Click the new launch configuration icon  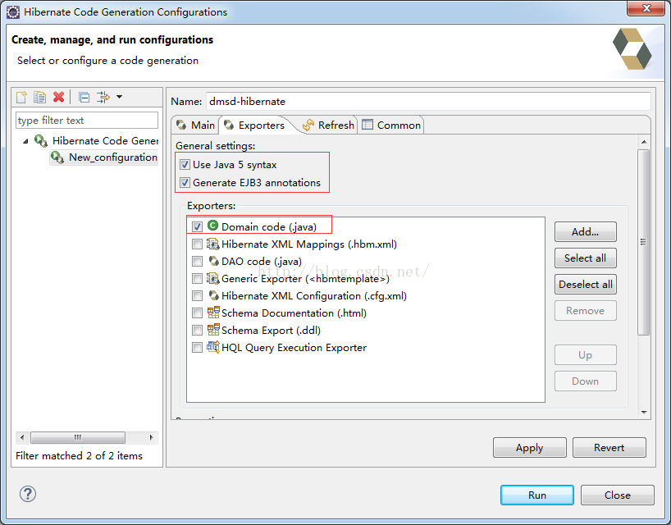click(x=21, y=97)
